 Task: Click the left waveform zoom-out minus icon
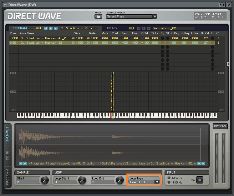tap(21, 163)
